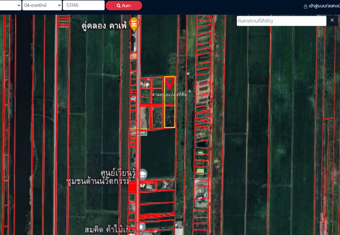The height and width of the screenshot is (235, 340).
Task: Click the lock icon beside login
Action: (x=305, y=6)
